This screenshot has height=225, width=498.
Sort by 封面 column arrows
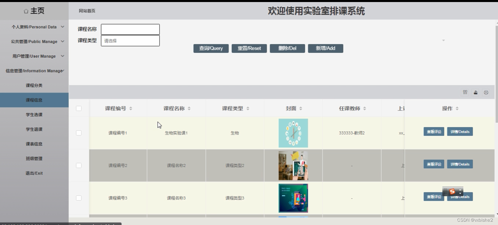tap(301, 108)
